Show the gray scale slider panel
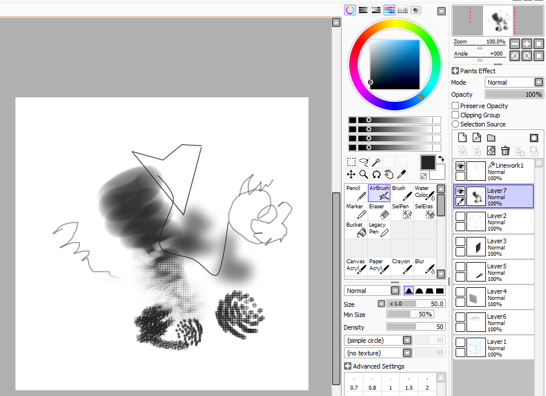The width and height of the screenshot is (546, 396). [389, 10]
